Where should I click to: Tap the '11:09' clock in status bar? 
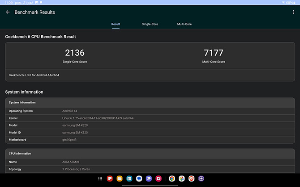tap(9, 3)
